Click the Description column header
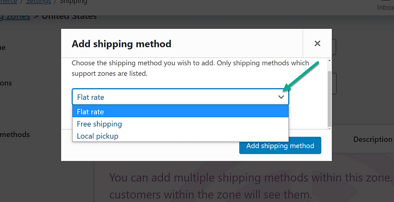Screen dimensions: 394x202 [x=372, y=139]
